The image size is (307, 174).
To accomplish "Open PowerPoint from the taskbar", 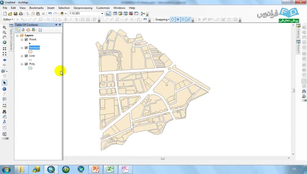I will 96,169.
